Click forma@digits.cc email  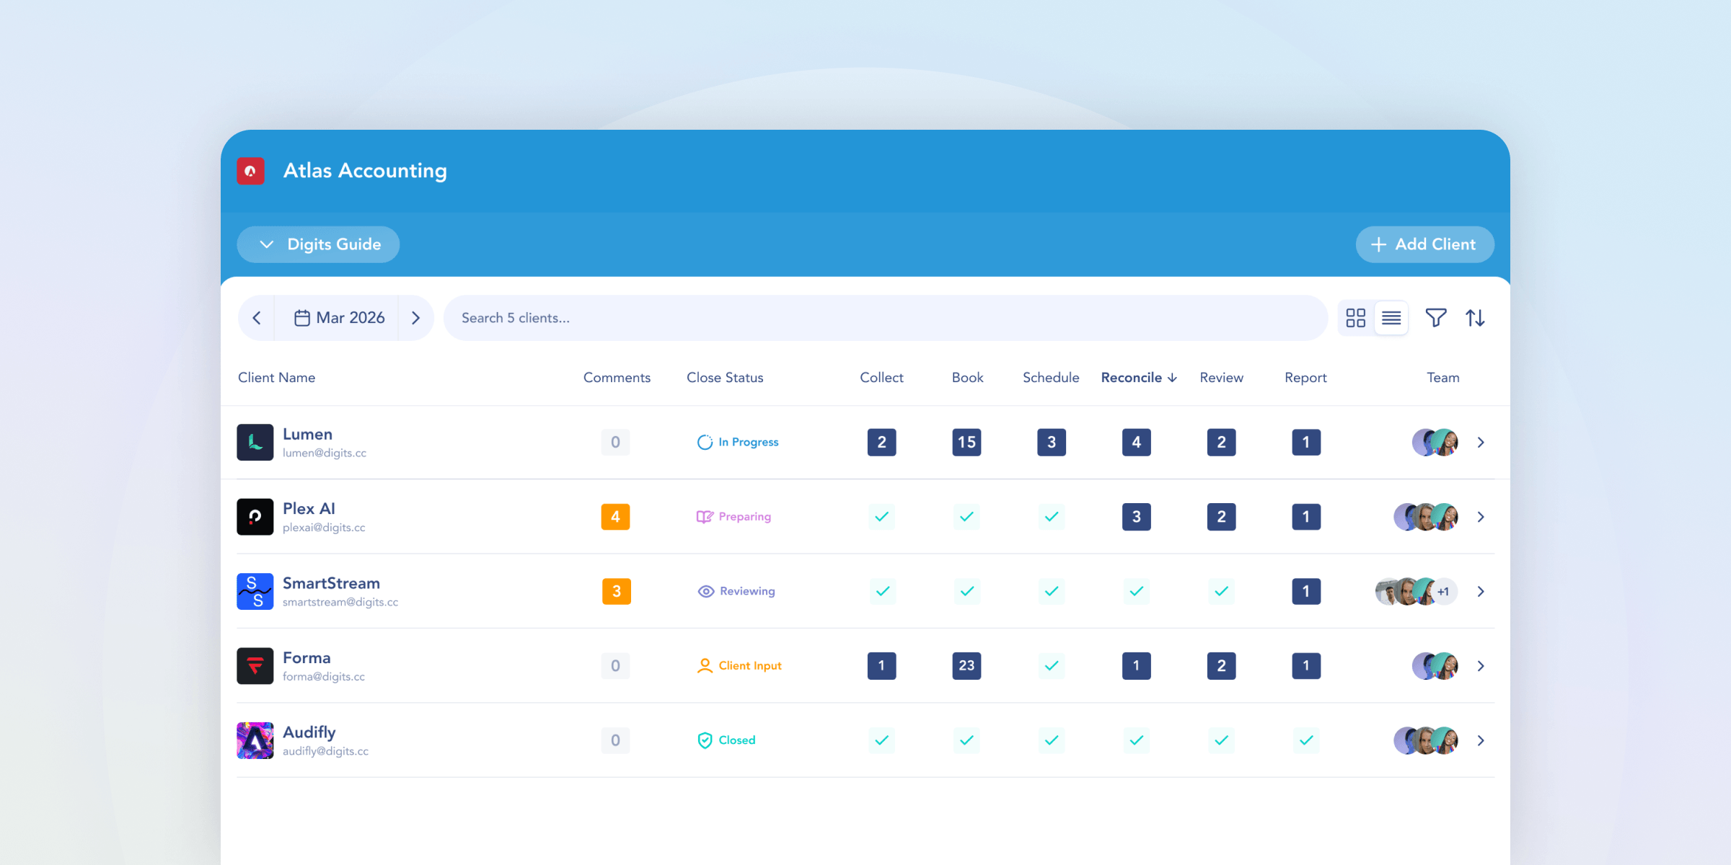tap(324, 676)
